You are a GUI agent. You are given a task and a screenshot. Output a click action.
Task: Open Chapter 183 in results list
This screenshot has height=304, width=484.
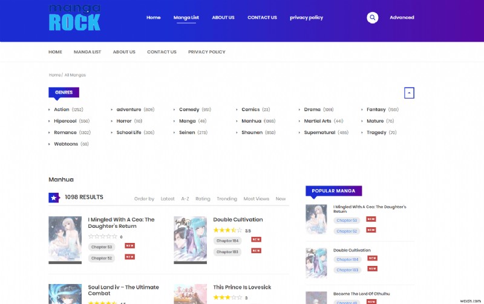(x=227, y=252)
